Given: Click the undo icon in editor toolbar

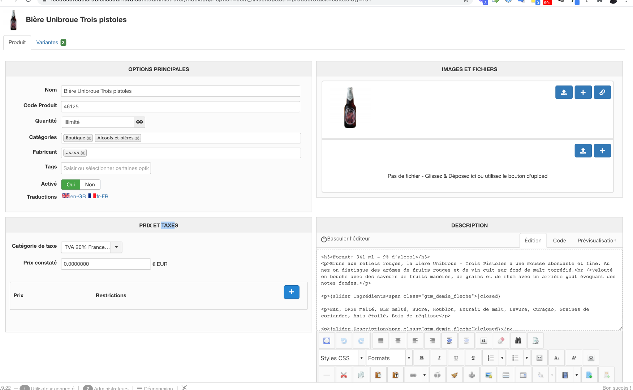Looking at the screenshot, I should coord(344,341).
